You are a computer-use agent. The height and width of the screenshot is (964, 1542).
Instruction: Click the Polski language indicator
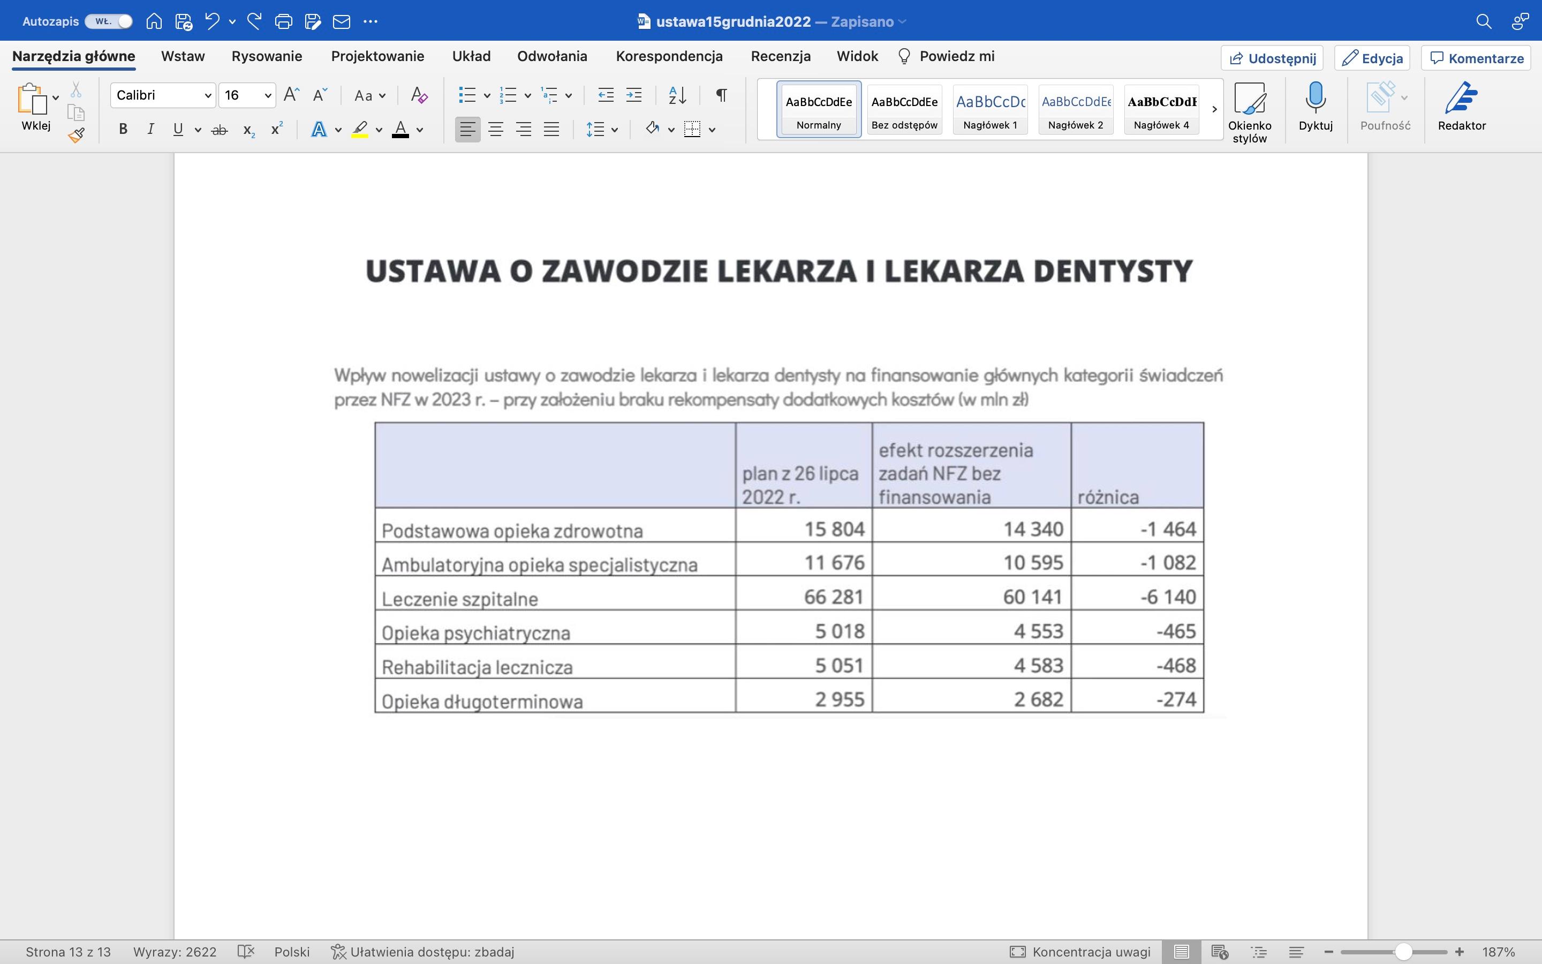pyautogui.click(x=292, y=952)
